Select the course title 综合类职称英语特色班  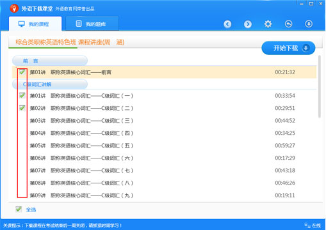[45, 42]
